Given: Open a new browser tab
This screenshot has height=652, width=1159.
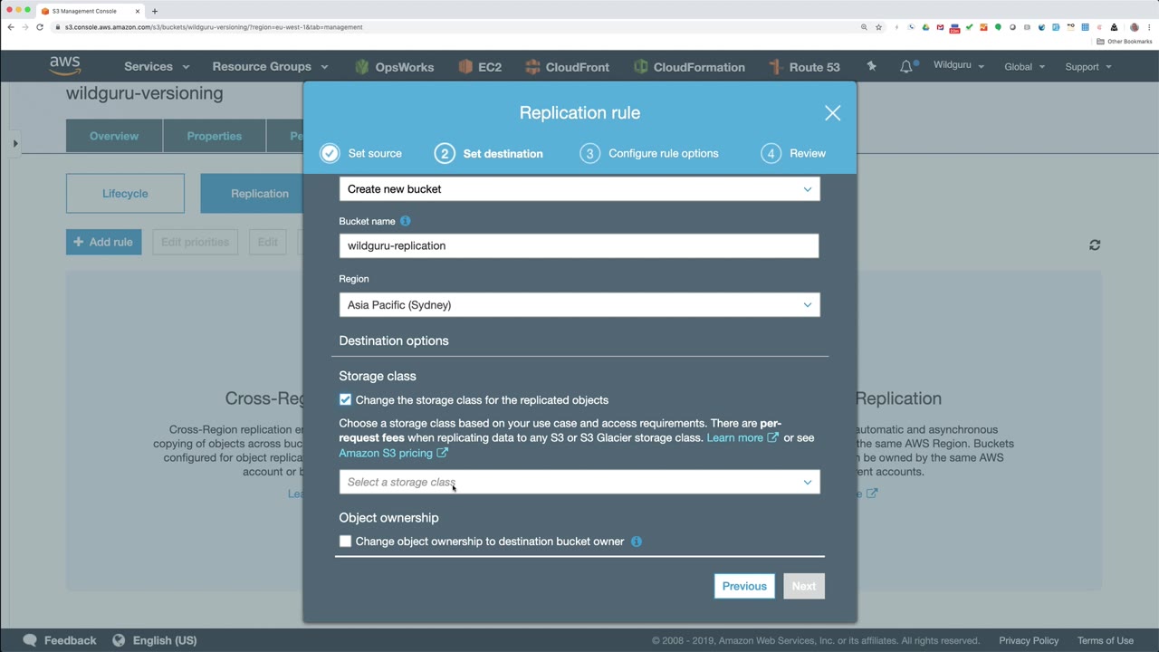Looking at the screenshot, I should [155, 11].
